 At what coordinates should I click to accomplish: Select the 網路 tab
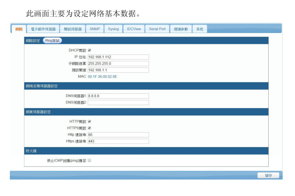click(19, 29)
